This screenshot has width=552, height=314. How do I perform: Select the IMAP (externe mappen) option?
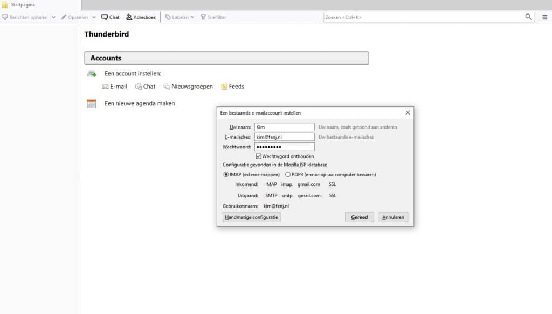coord(226,175)
